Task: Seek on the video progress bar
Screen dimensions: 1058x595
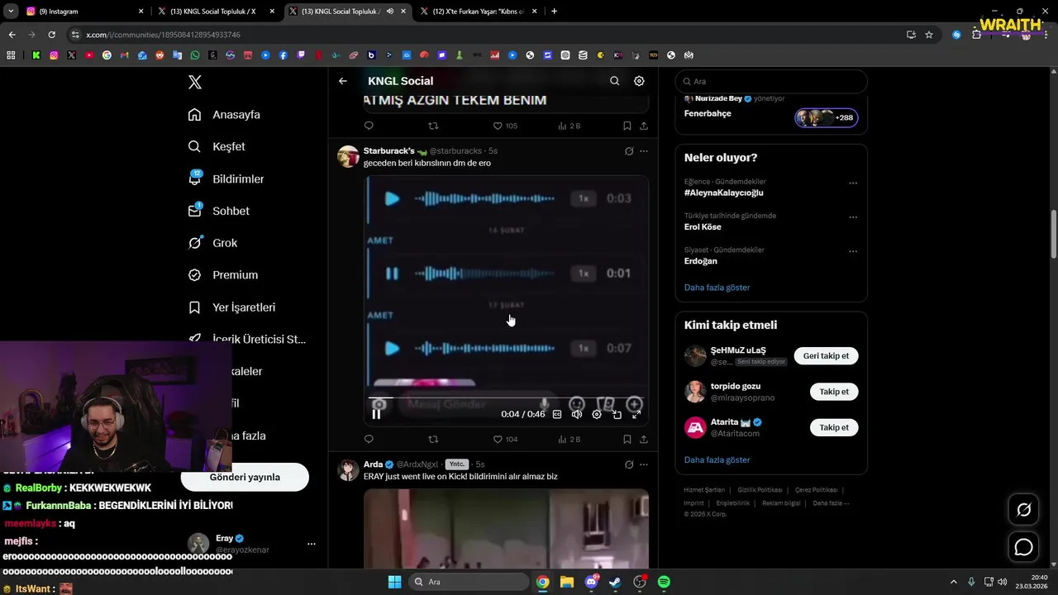Action: 507,398
